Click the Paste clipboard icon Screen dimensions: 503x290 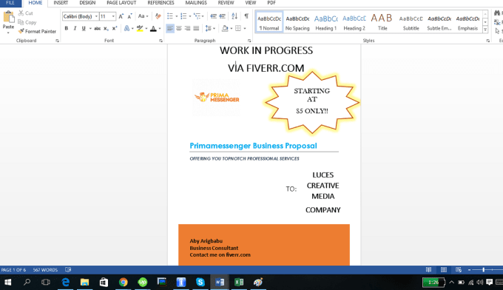tap(8, 17)
